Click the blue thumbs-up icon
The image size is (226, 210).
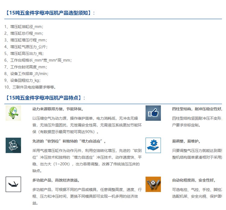click(x=153, y=113)
